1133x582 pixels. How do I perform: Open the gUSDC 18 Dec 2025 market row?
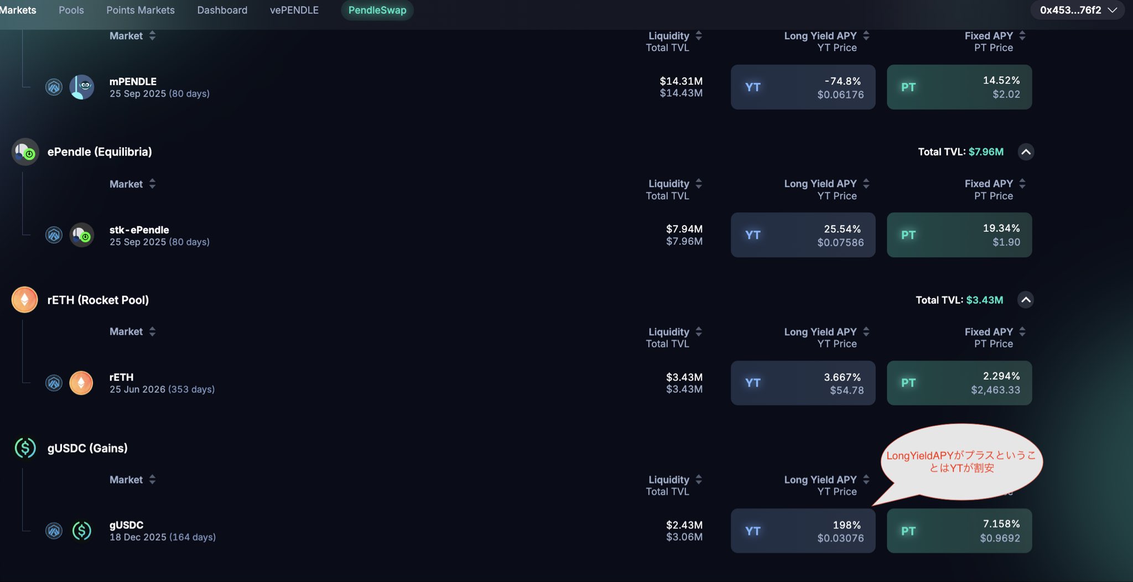point(163,531)
